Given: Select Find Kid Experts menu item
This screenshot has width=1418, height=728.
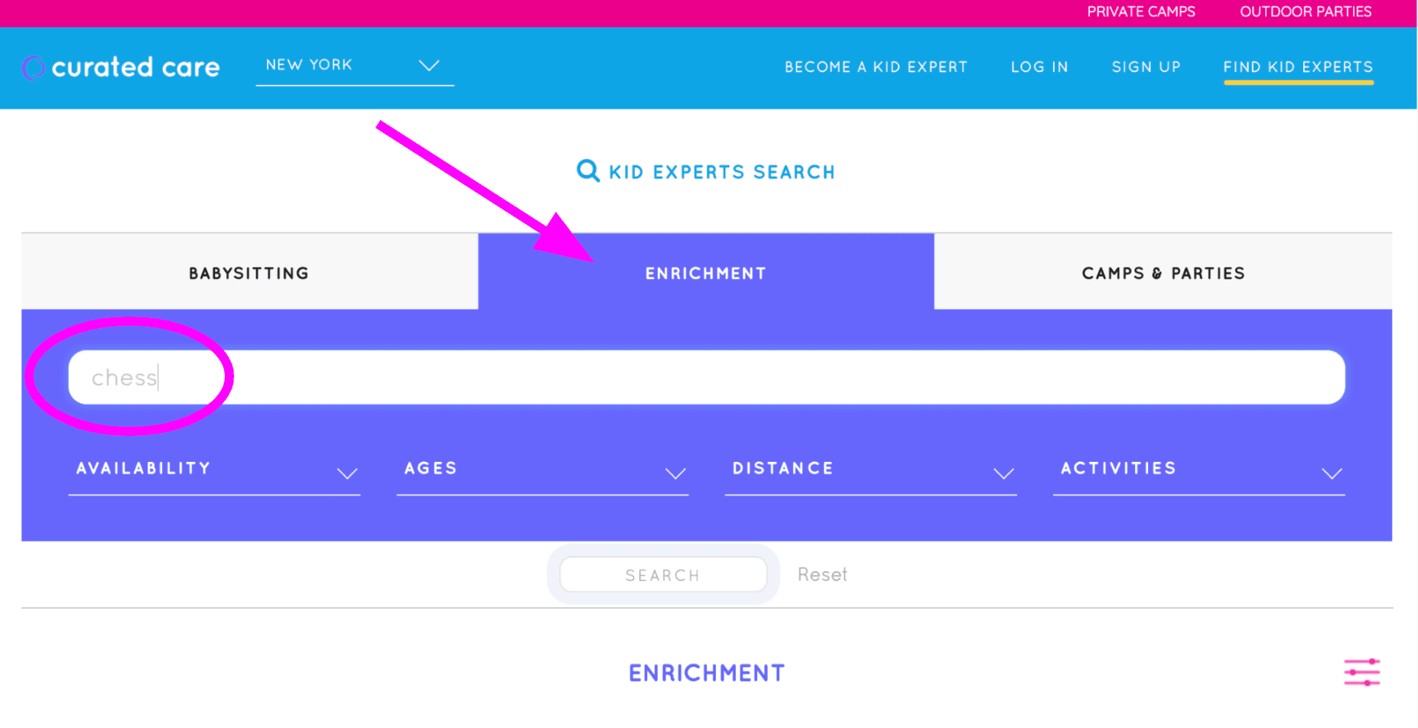Looking at the screenshot, I should pos(1298,67).
